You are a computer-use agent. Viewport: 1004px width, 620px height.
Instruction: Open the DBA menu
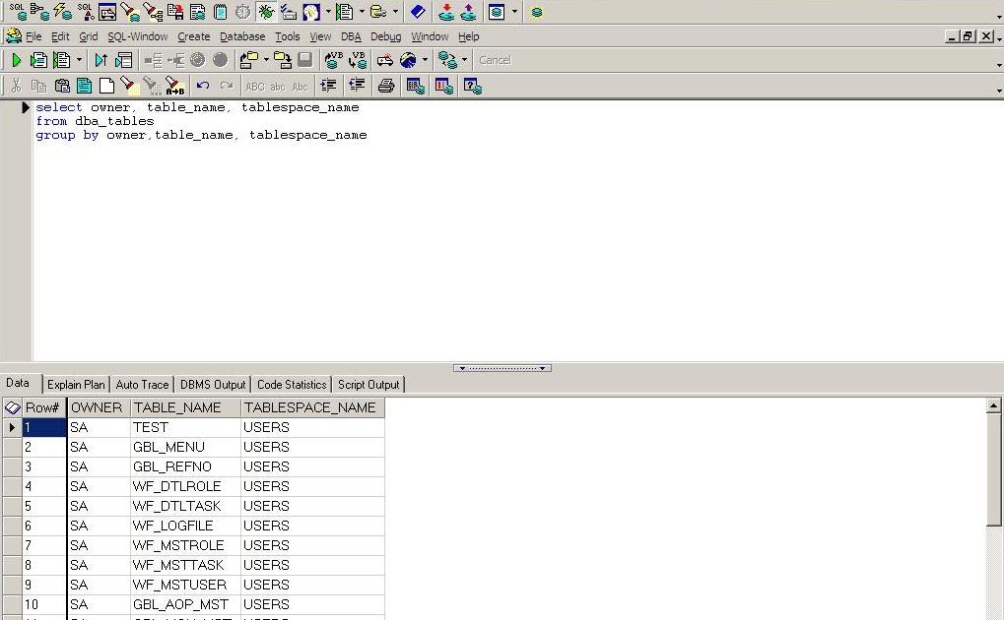(x=351, y=36)
